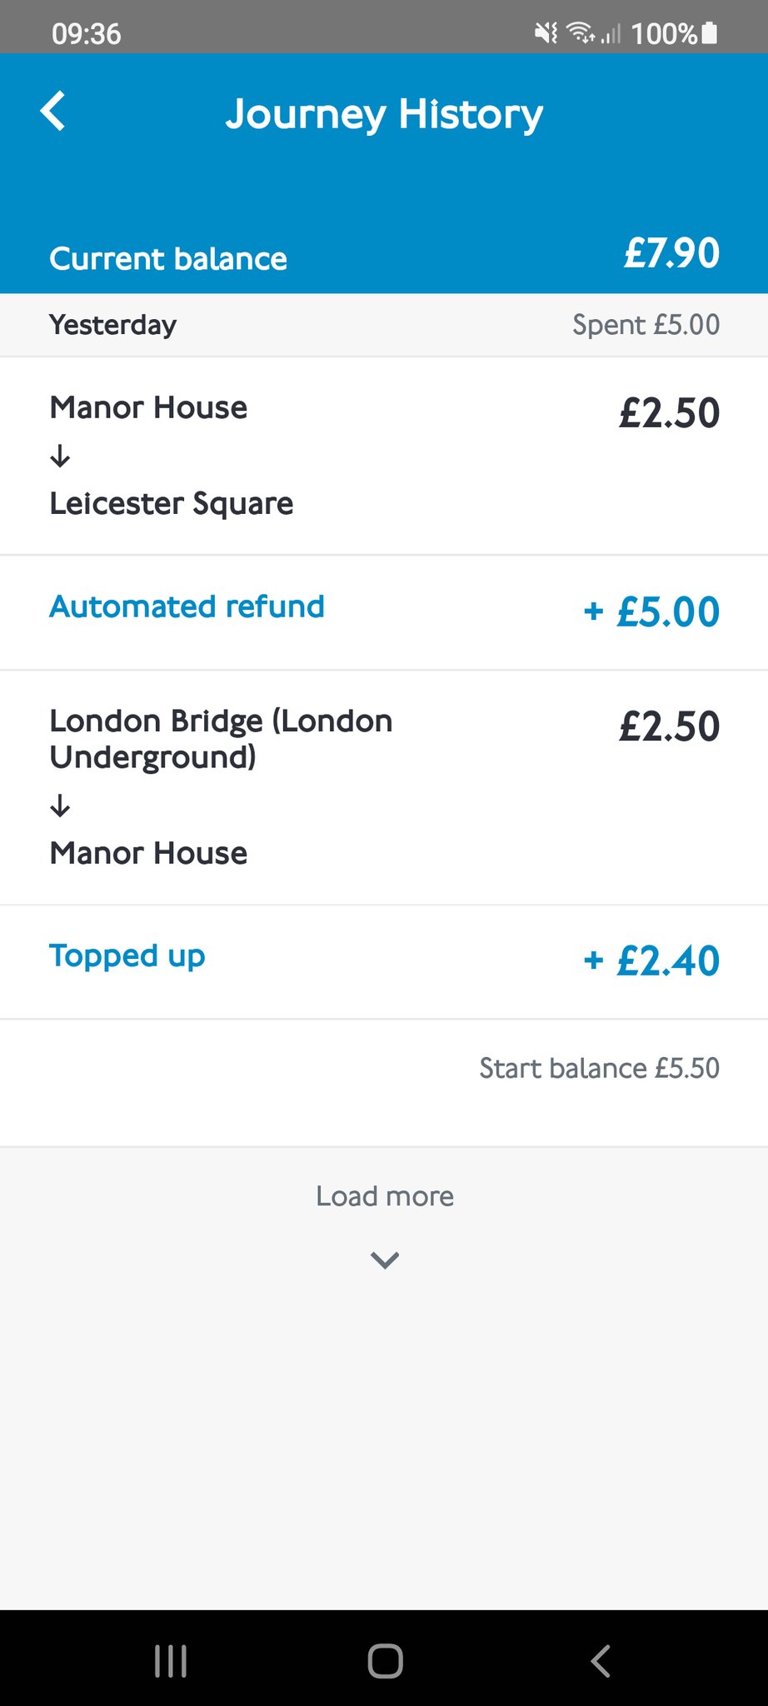The height and width of the screenshot is (1706, 768).
Task: Tap the muted sound status icon
Action: tap(546, 33)
